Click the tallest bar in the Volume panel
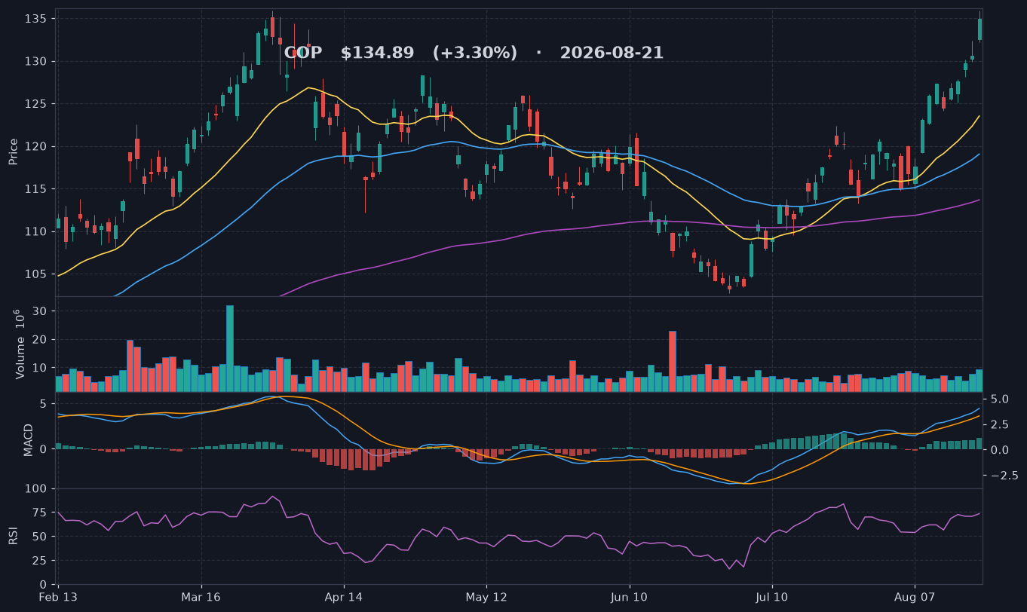1027x612 pixels. (x=230, y=348)
